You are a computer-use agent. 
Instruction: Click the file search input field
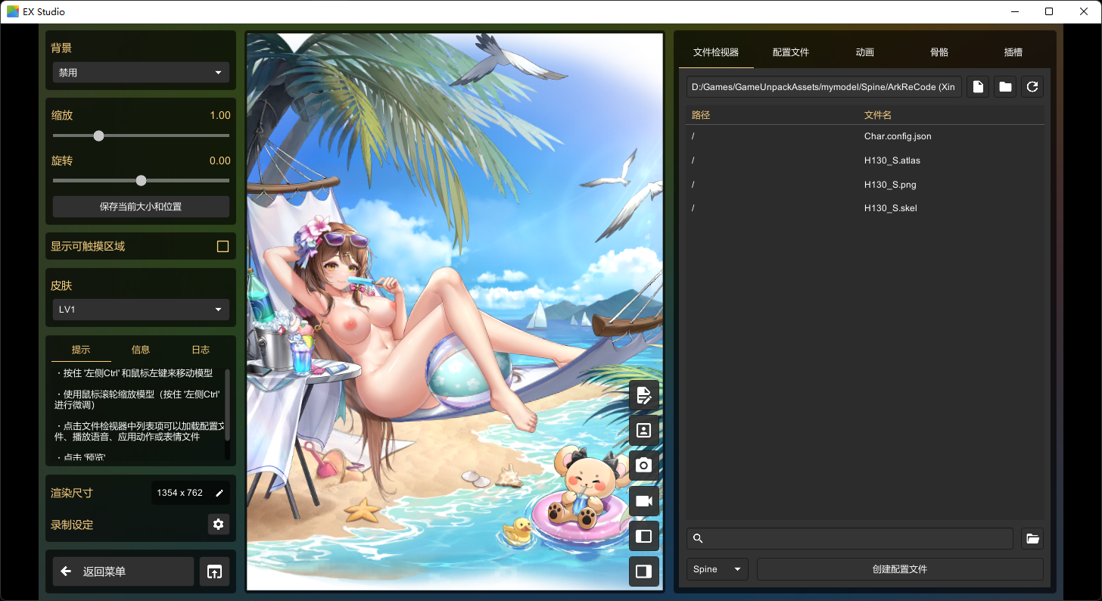[x=850, y=539]
